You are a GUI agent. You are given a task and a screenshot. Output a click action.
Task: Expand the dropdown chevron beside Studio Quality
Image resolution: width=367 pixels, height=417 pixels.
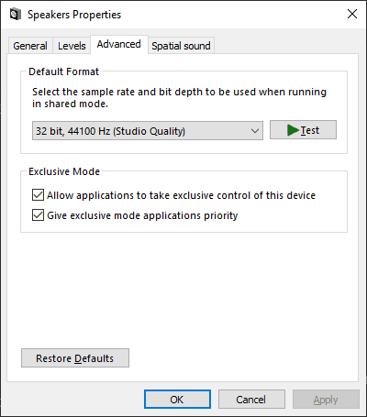(x=255, y=131)
